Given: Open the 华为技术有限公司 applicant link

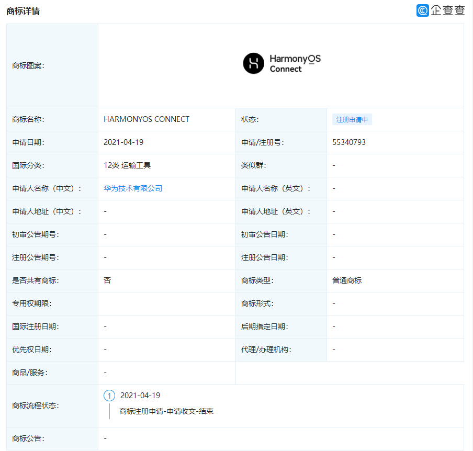Looking at the screenshot, I should coord(132,188).
